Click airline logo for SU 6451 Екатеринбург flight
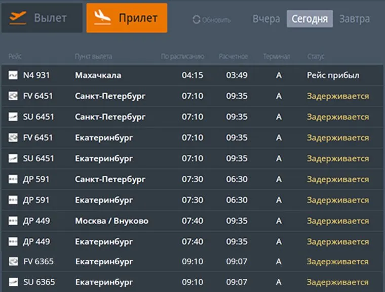 (13, 158)
